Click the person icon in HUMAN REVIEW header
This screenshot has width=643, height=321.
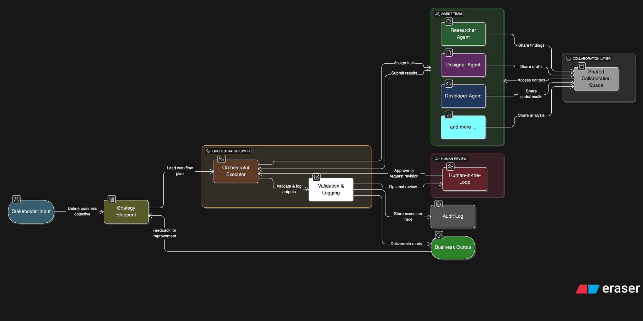(437, 159)
